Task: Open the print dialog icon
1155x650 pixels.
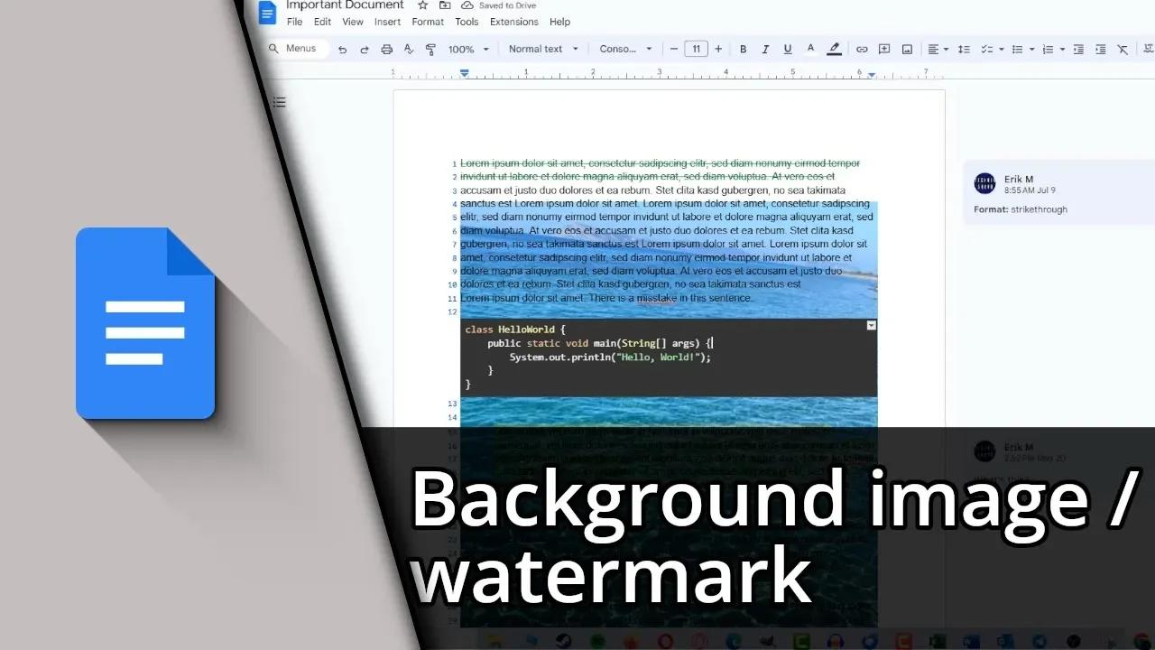Action: click(386, 50)
